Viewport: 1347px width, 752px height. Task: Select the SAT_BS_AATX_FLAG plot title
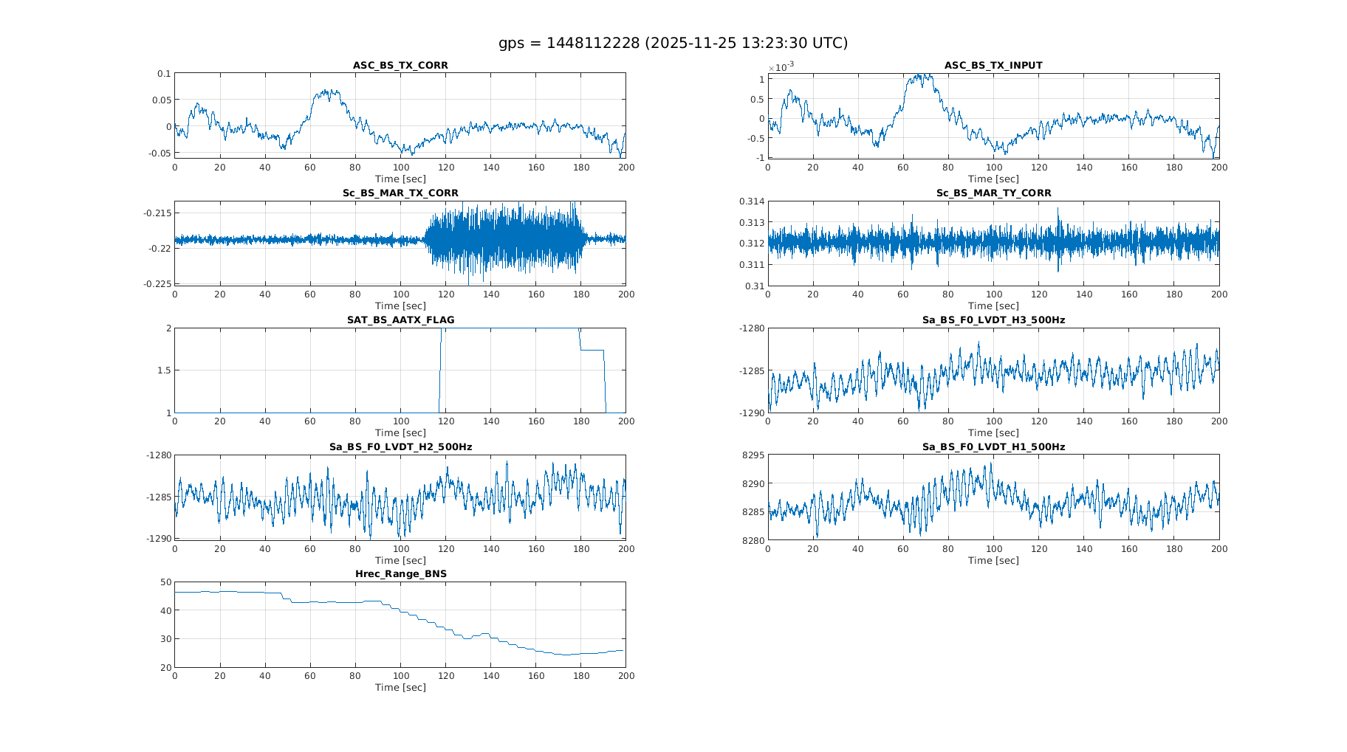tap(400, 320)
